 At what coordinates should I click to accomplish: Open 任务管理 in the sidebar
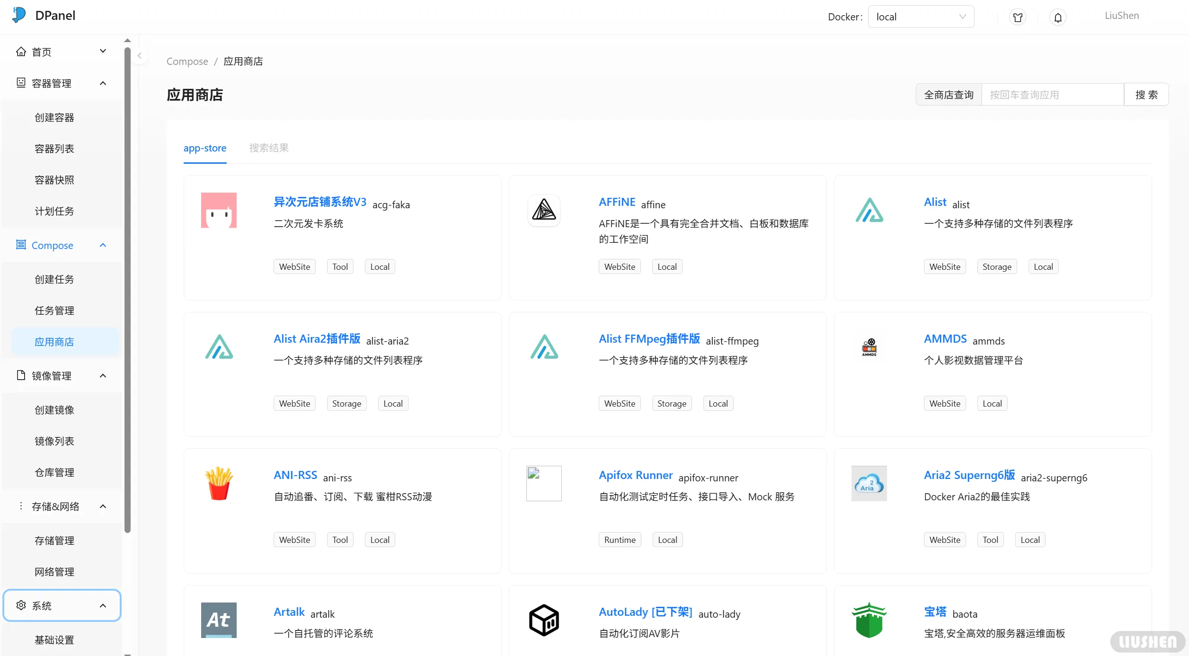point(54,310)
